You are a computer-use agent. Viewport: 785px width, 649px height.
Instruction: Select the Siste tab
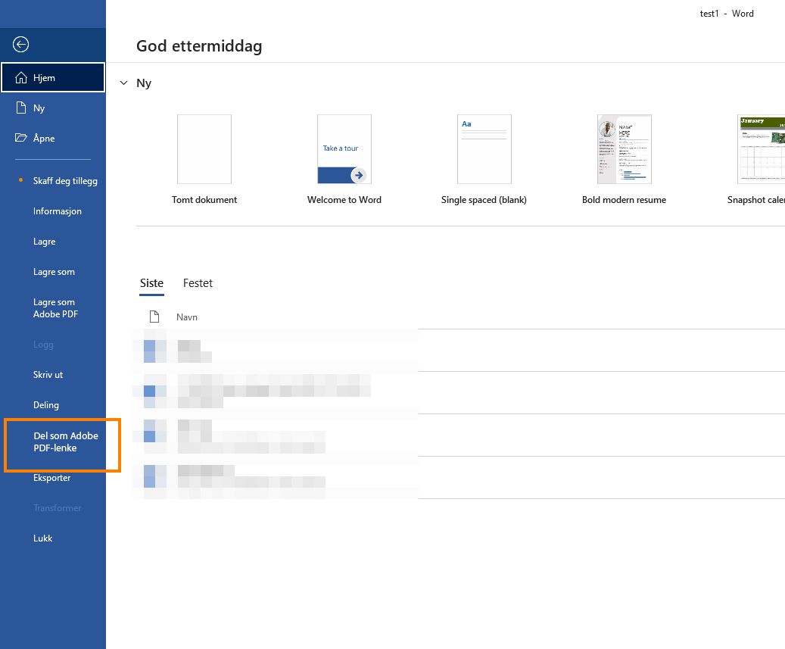pos(151,283)
